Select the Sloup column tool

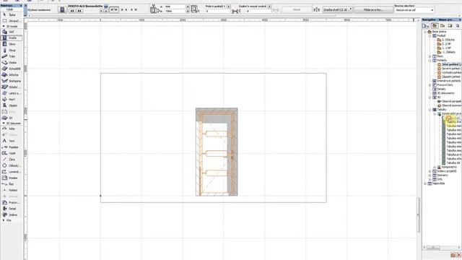pyautogui.click(x=12, y=51)
